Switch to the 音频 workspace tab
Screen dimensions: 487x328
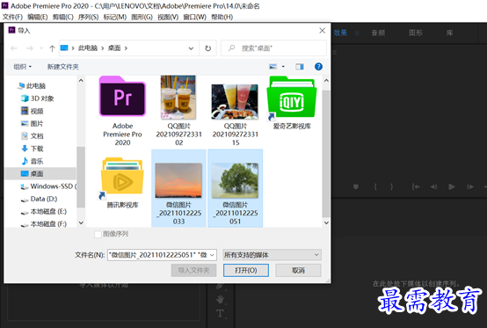(x=378, y=33)
